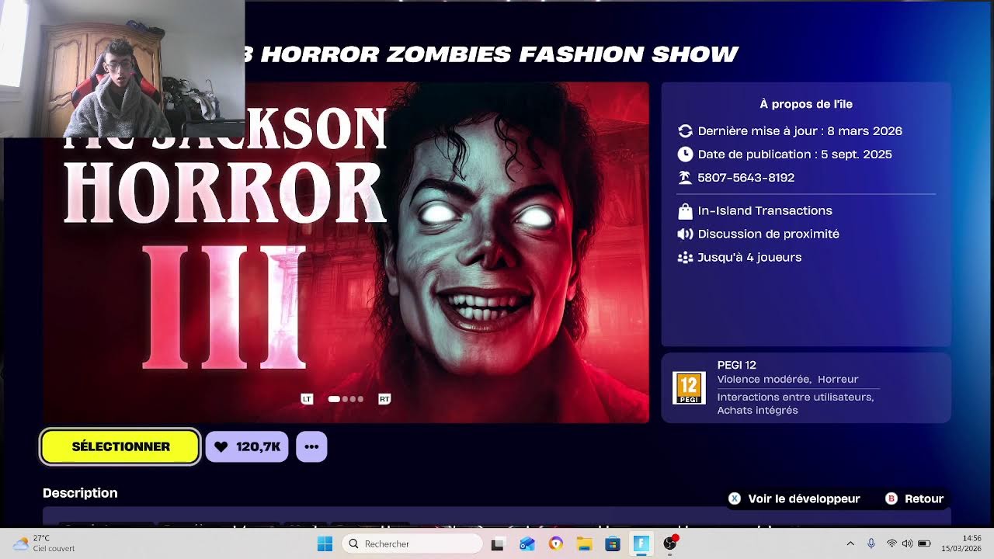Screen dimensions: 994x559
Task: Open Wi-Fi network tray icon
Action: point(891,543)
